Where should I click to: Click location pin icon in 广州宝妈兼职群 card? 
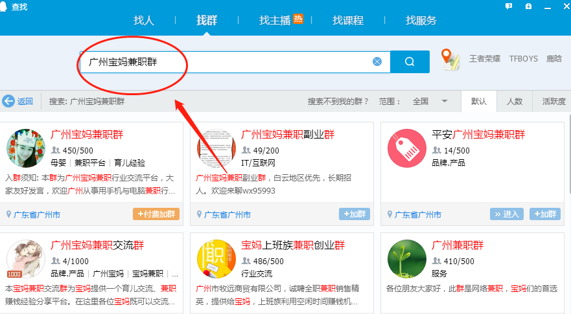tap(8, 214)
